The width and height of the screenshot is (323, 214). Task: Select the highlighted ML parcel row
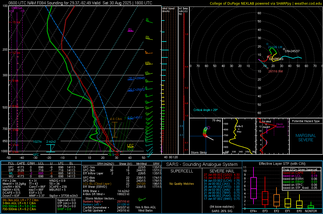tap(41, 173)
